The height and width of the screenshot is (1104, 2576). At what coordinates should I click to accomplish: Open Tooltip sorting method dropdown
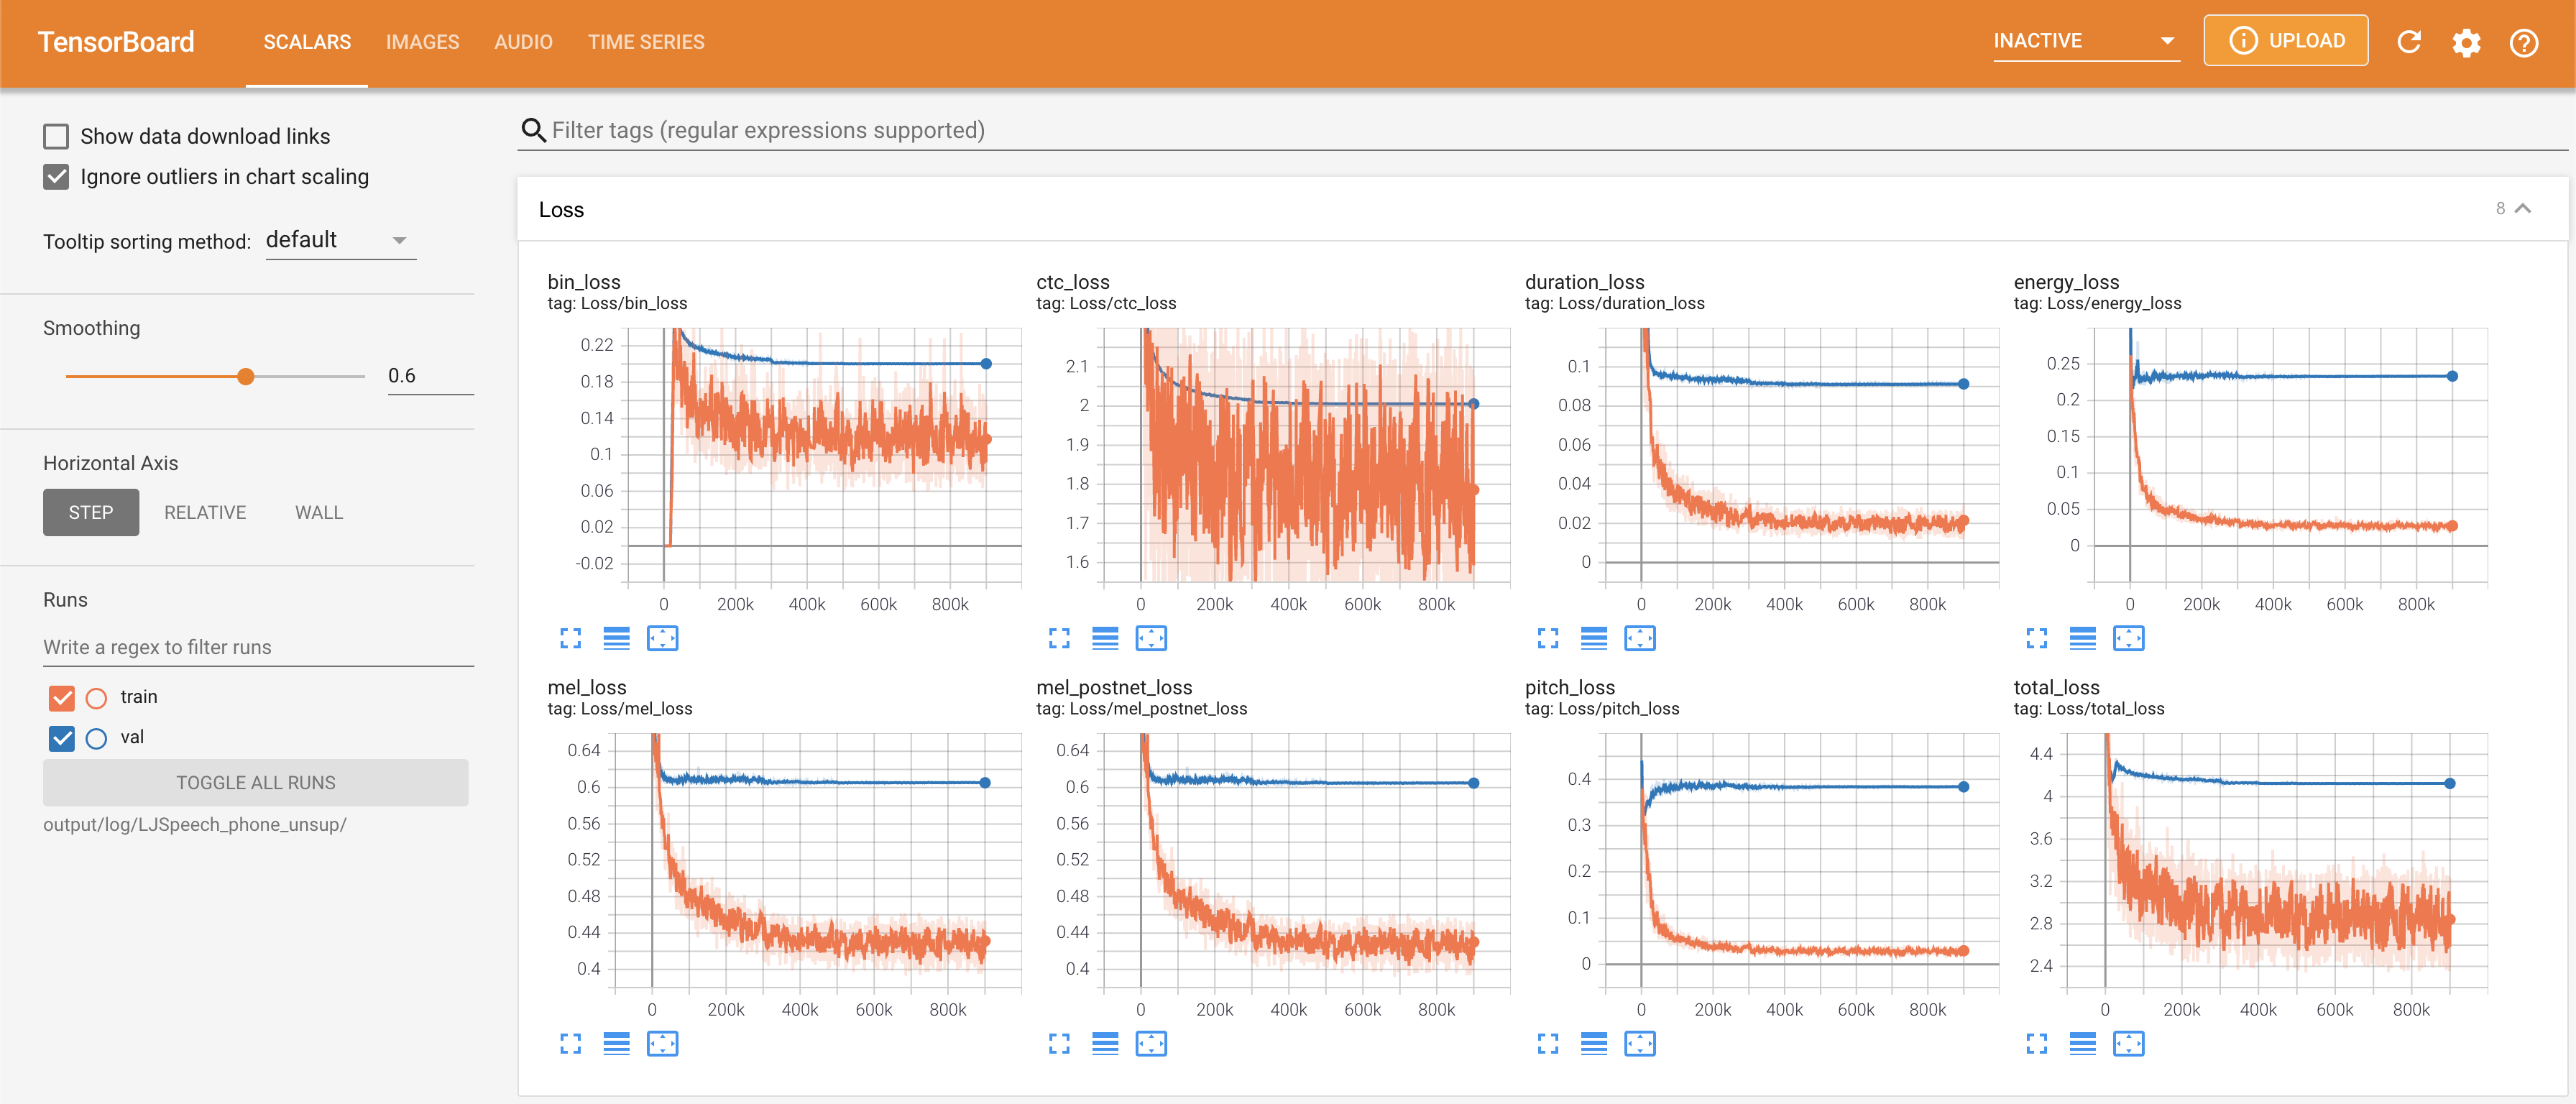340,240
